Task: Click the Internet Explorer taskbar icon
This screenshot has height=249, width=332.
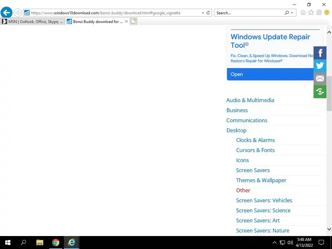Action: tap(72, 243)
